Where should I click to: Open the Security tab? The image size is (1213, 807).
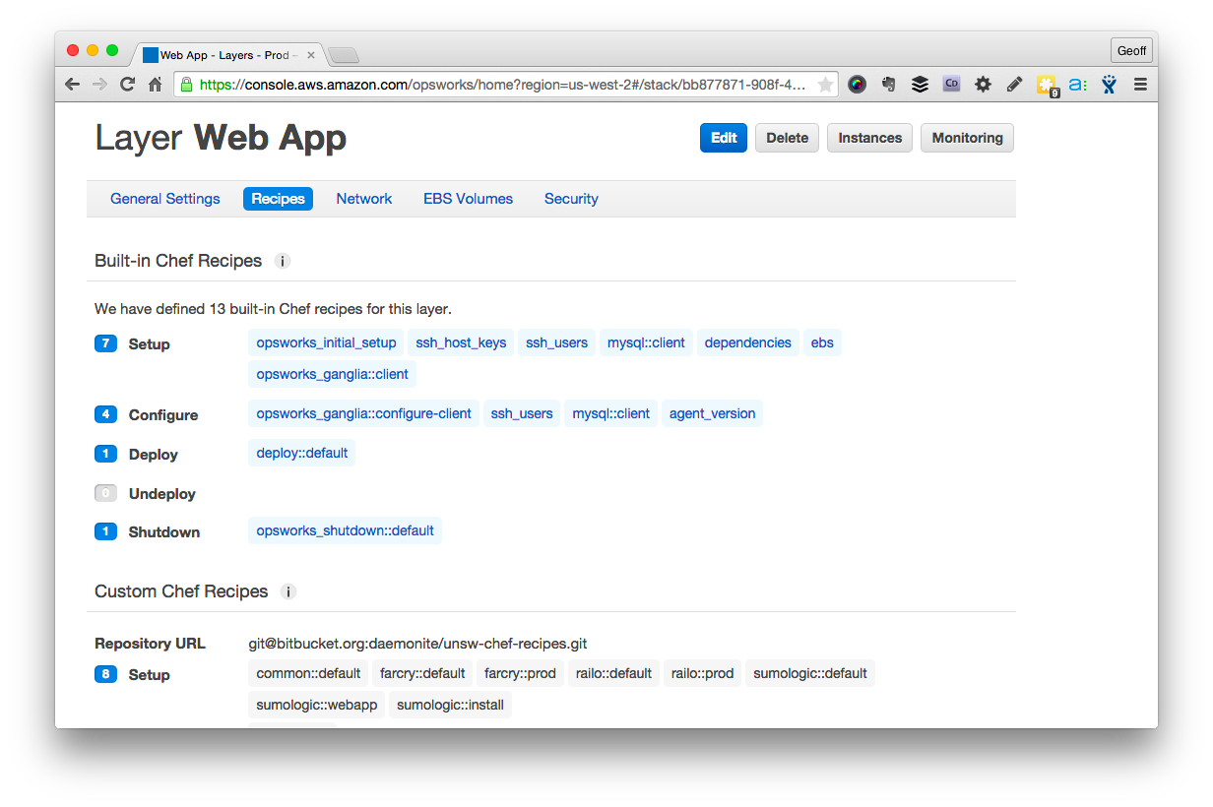pyautogui.click(x=571, y=199)
